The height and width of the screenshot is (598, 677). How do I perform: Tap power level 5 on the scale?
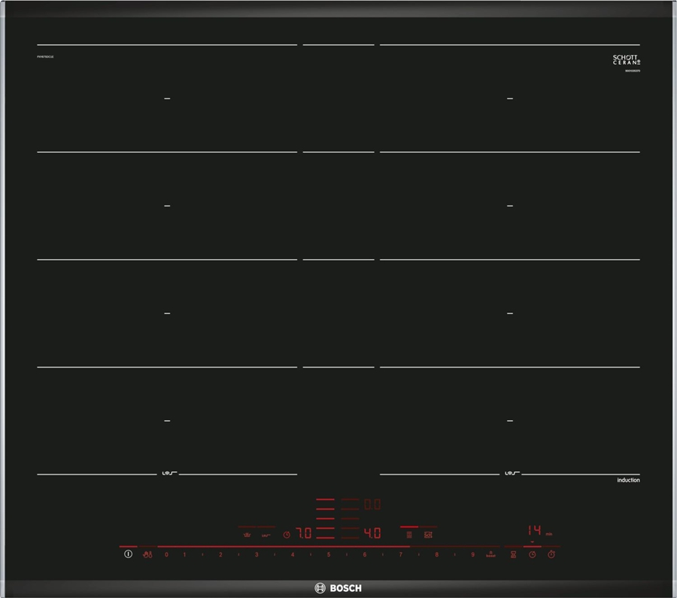pos(329,554)
